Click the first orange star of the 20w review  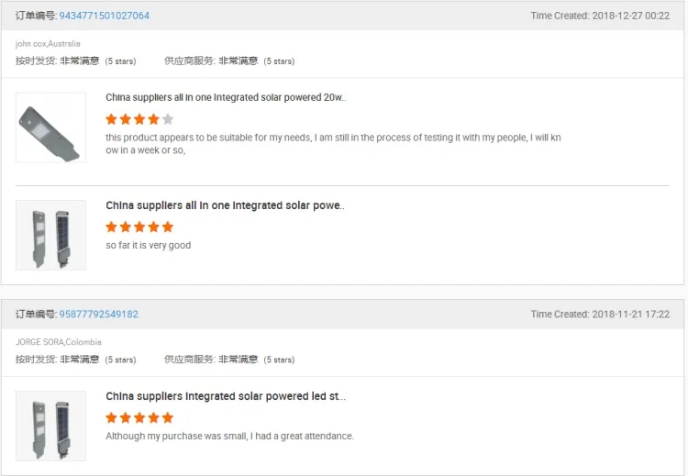(x=111, y=119)
